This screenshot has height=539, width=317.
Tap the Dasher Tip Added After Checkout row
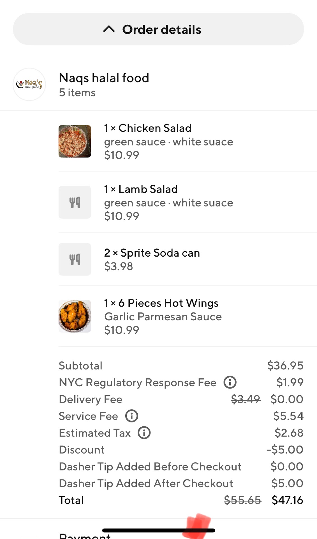(x=146, y=483)
